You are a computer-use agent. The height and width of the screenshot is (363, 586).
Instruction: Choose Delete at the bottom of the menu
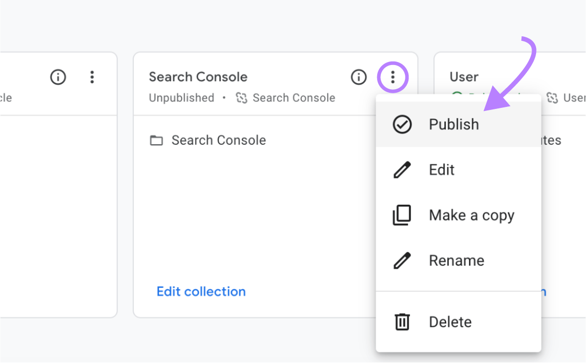(450, 322)
